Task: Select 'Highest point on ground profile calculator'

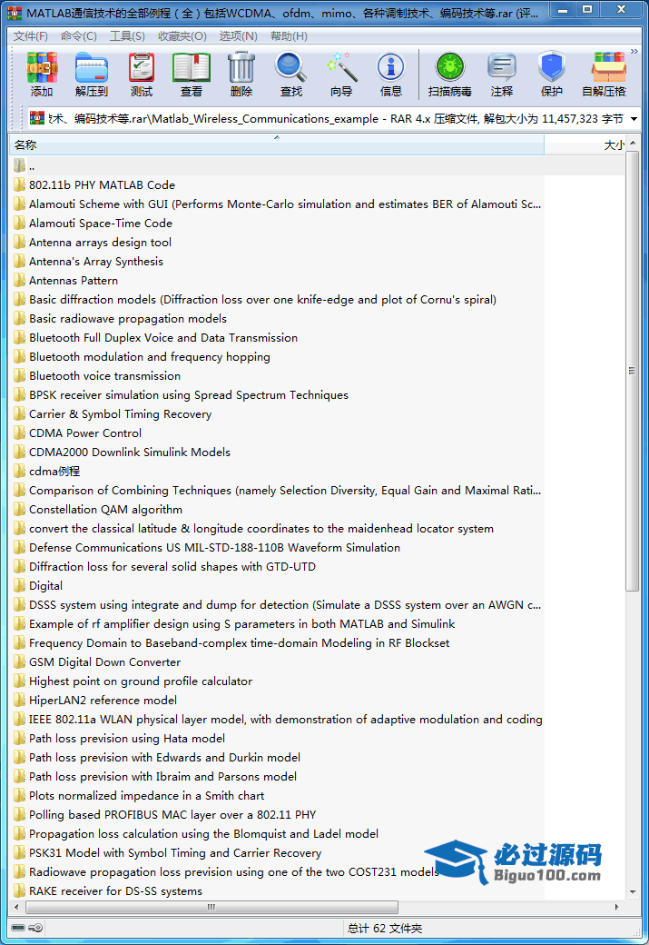Action: click(141, 681)
